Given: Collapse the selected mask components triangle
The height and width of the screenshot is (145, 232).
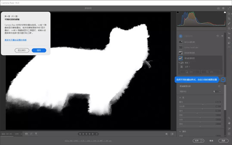Looking at the screenshot, I should [179, 63].
